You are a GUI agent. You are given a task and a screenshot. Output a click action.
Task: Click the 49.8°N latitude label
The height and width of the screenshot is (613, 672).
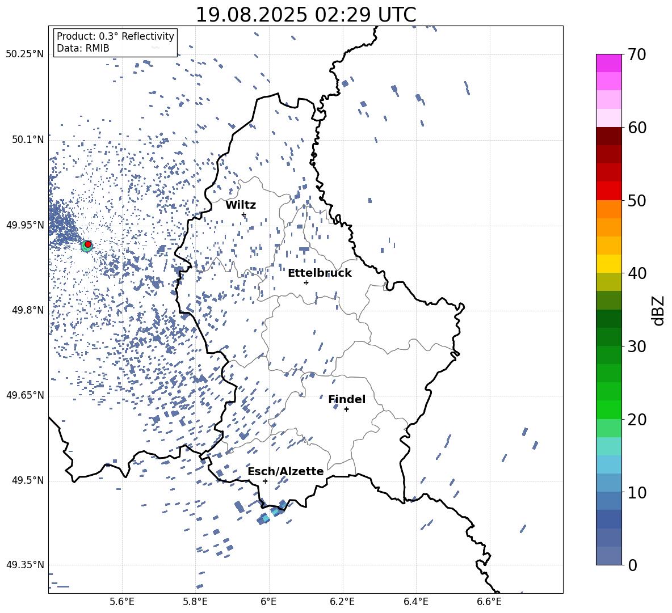click(28, 310)
